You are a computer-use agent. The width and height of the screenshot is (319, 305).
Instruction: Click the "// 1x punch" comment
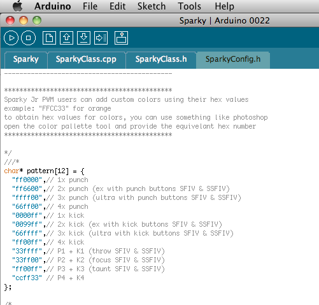67,180
